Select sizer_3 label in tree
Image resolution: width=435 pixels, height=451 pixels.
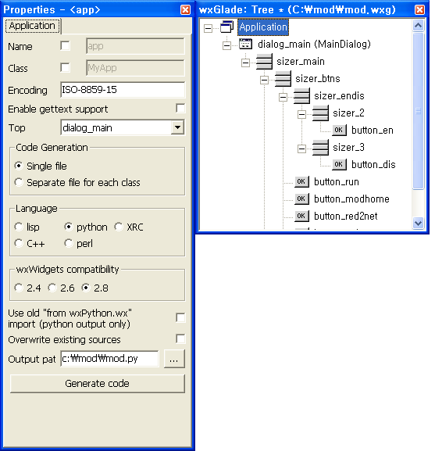click(x=348, y=148)
